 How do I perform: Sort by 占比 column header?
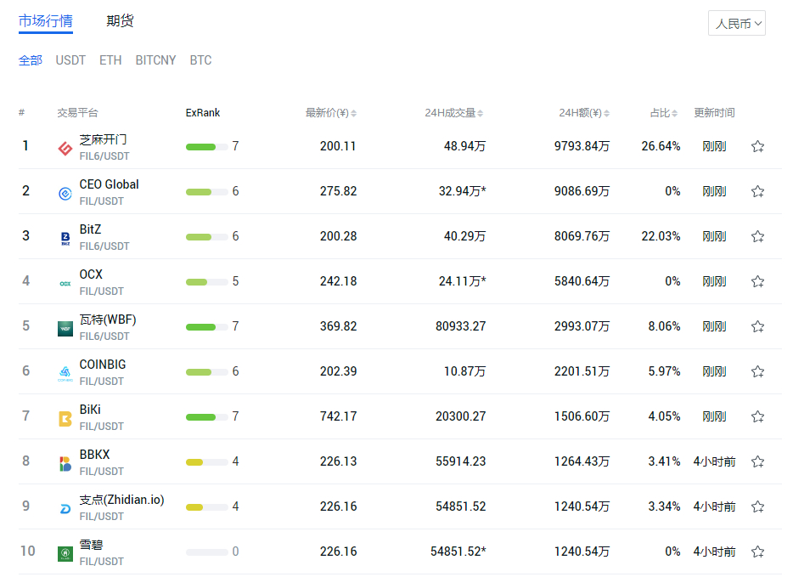[664, 113]
